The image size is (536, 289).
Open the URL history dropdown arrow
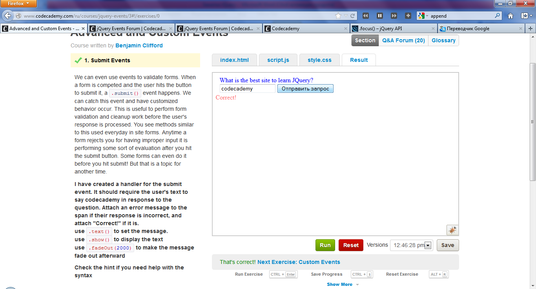coord(346,16)
